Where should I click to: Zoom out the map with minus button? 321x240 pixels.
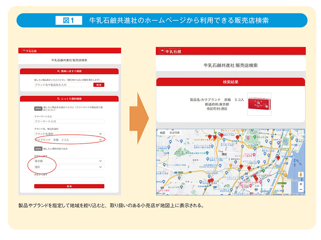(301, 190)
